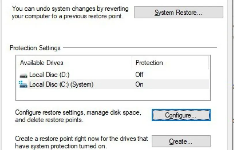237x150 pixels.
Task: Click divider between Available Drives and Protection headers
Action: point(132,63)
